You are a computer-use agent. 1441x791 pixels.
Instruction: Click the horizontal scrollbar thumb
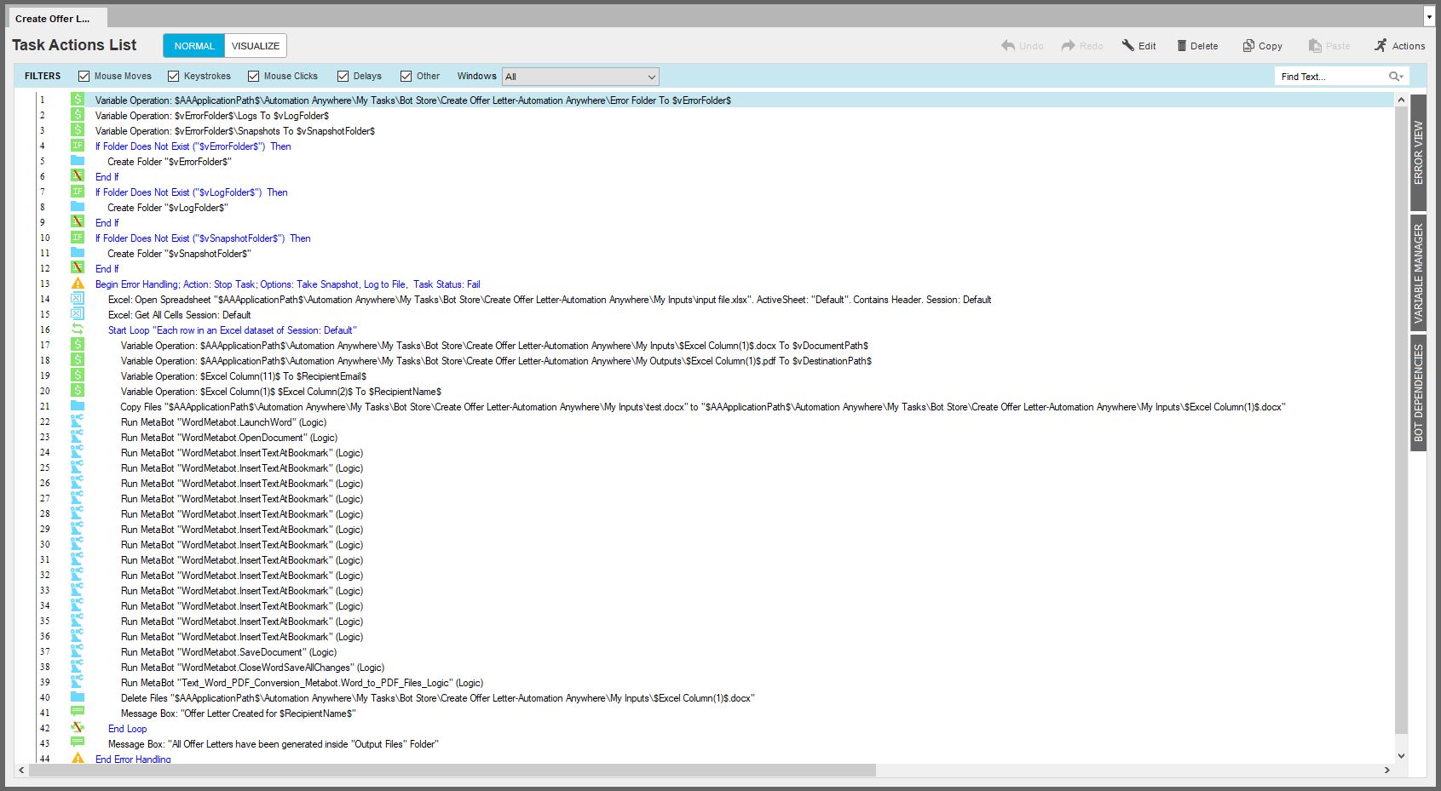[x=452, y=770]
